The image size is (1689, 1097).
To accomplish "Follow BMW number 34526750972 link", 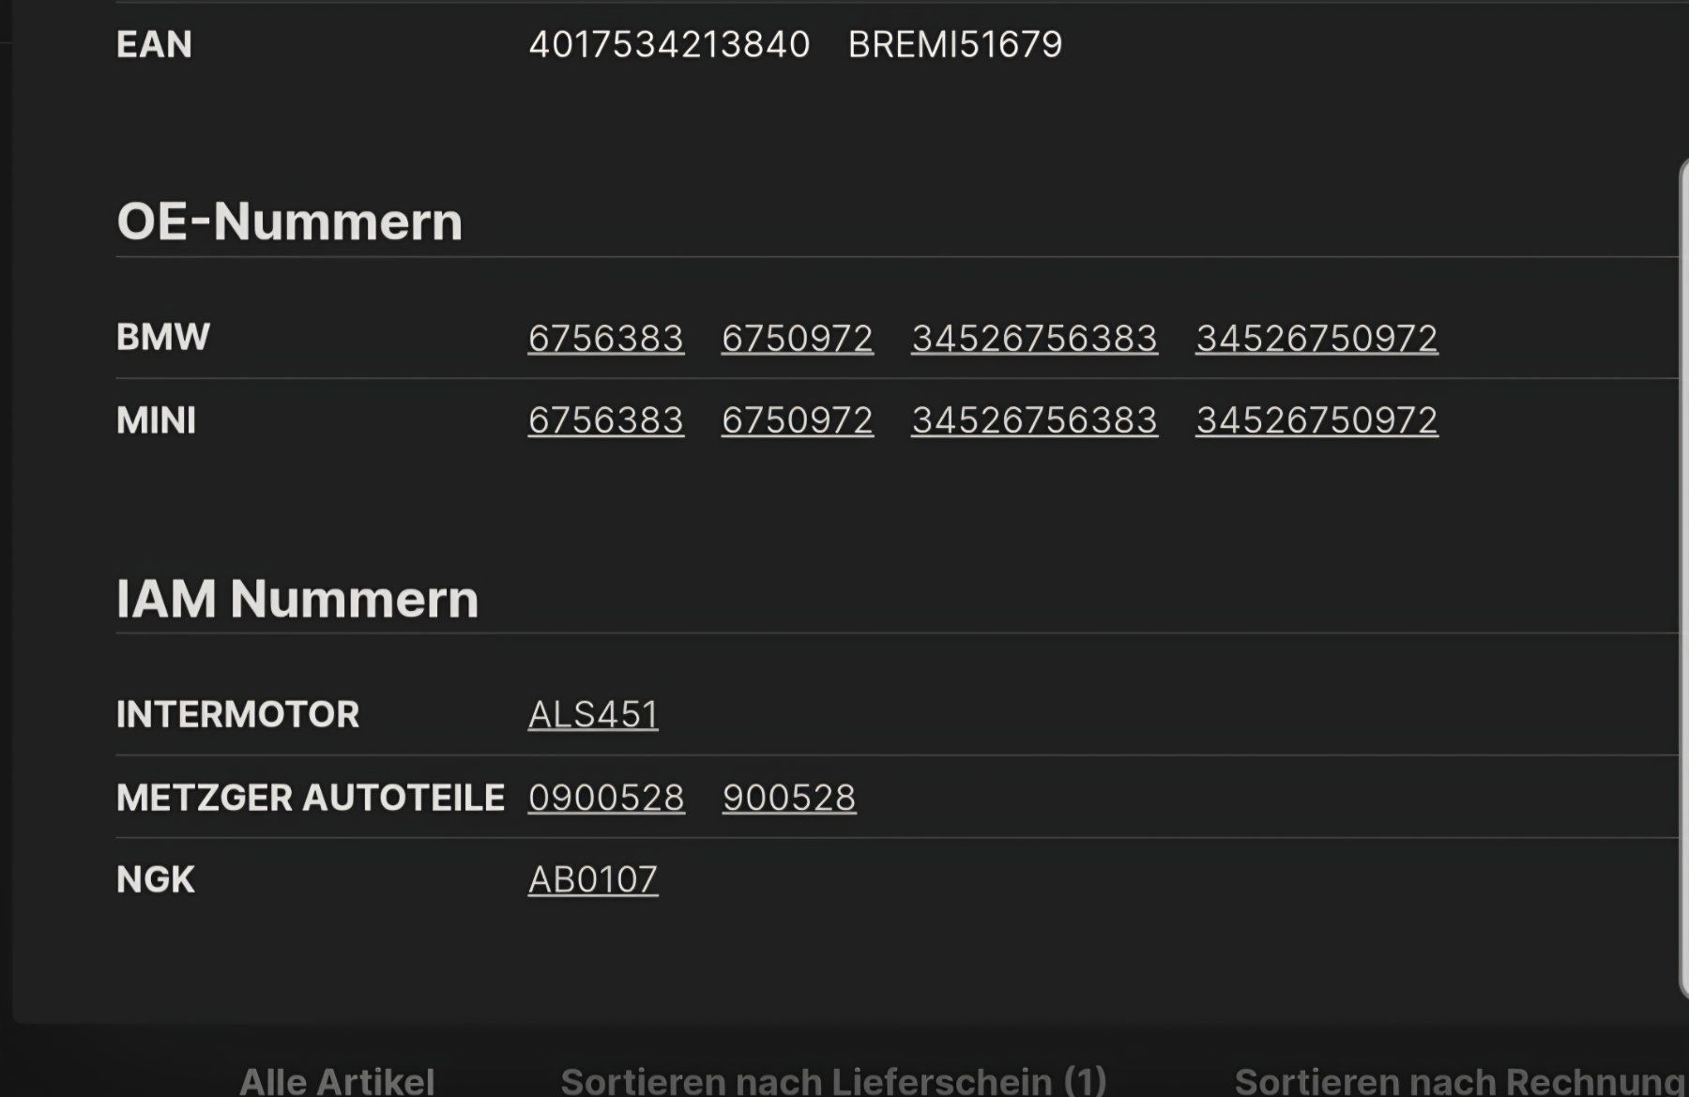I will pos(1316,338).
